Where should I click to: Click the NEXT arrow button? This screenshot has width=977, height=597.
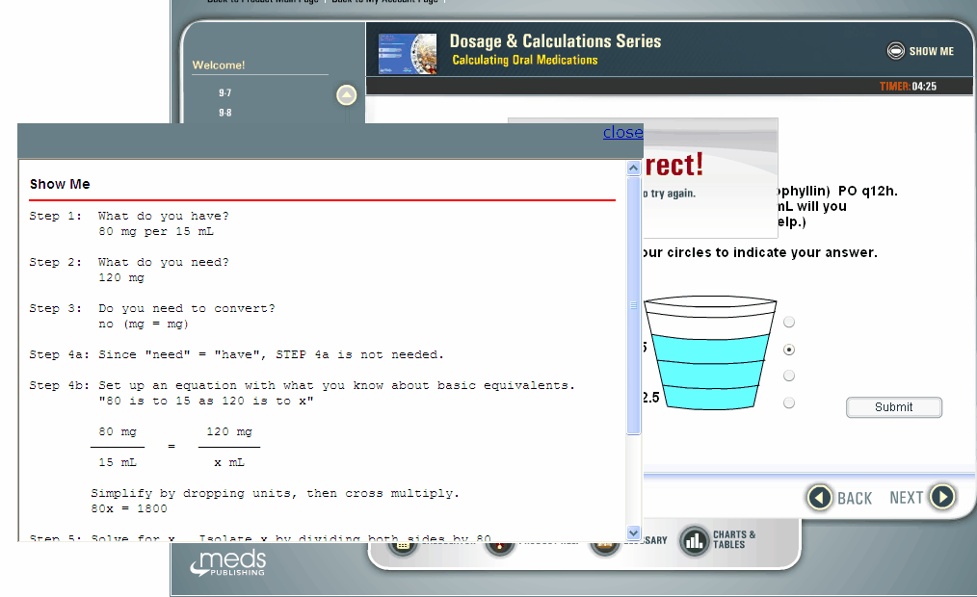coord(942,497)
